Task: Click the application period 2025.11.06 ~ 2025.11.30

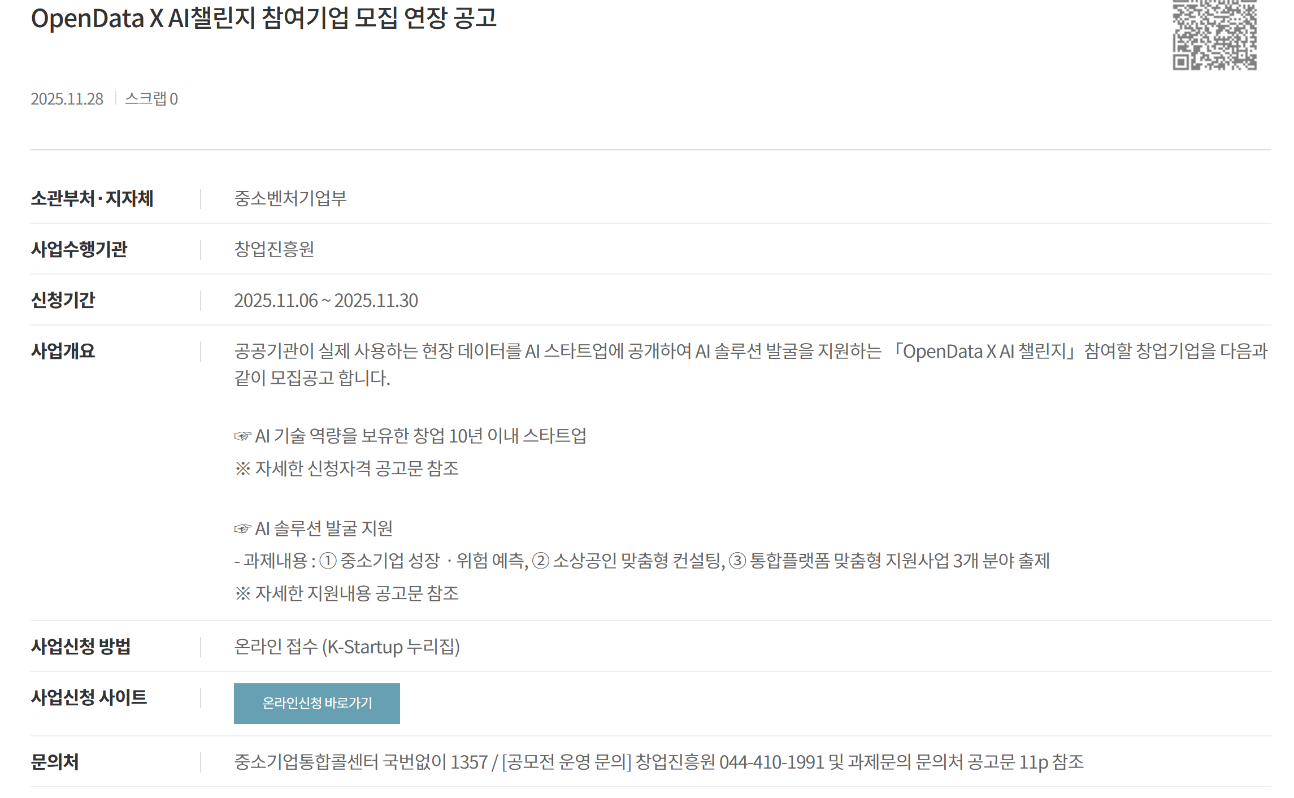Action: (326, 300)
